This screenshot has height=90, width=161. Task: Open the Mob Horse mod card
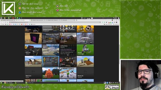pyautogui.click(x=33, y=61)
